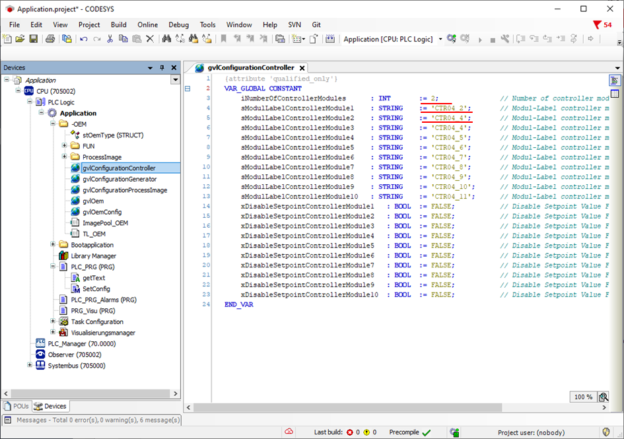This screenshot has height=439, width=624.
Task: Open the Application [CPU: PLC Logic] dropdown
Action: 440,39
